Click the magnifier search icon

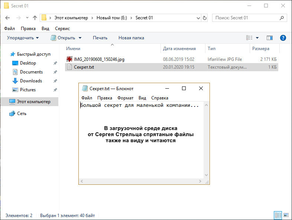click(x=282, y=18)
